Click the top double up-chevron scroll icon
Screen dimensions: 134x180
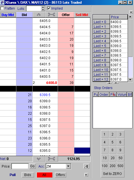[39, 15]
